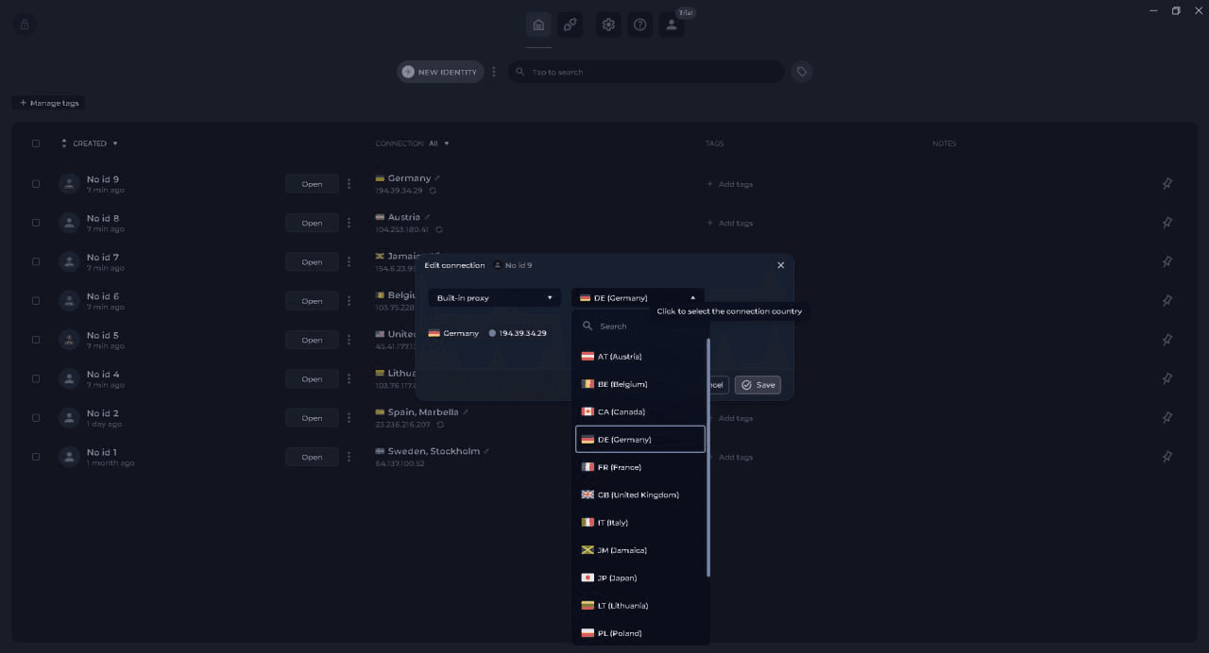The image size is (1209, 653).
Task: Check the box for No id 5
Action: pos(36,340)
